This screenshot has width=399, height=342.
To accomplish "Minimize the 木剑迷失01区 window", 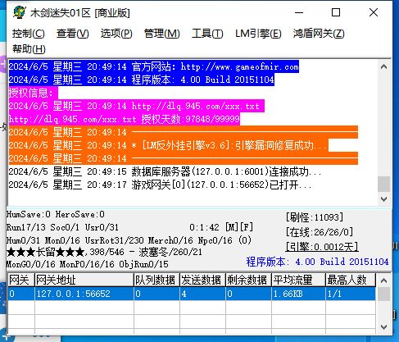I will pos(299,12).
